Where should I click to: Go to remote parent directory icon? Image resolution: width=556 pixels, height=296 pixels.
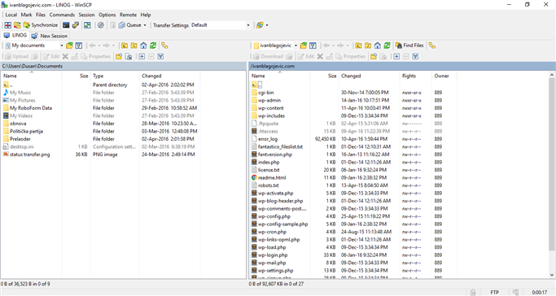pos(358,46)
